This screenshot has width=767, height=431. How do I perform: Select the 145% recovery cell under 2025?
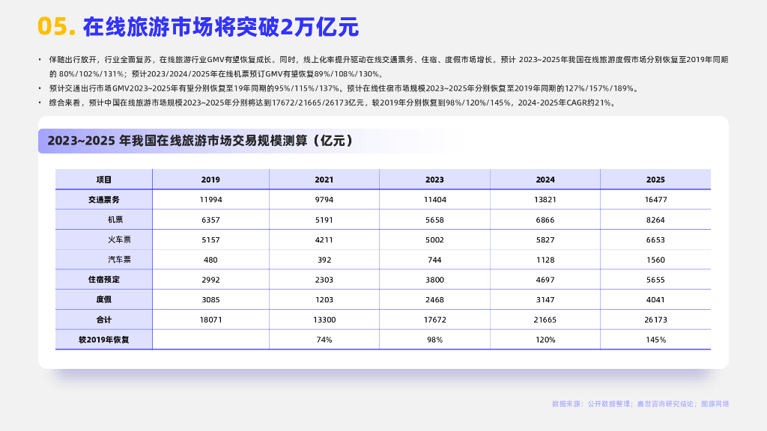655,339
